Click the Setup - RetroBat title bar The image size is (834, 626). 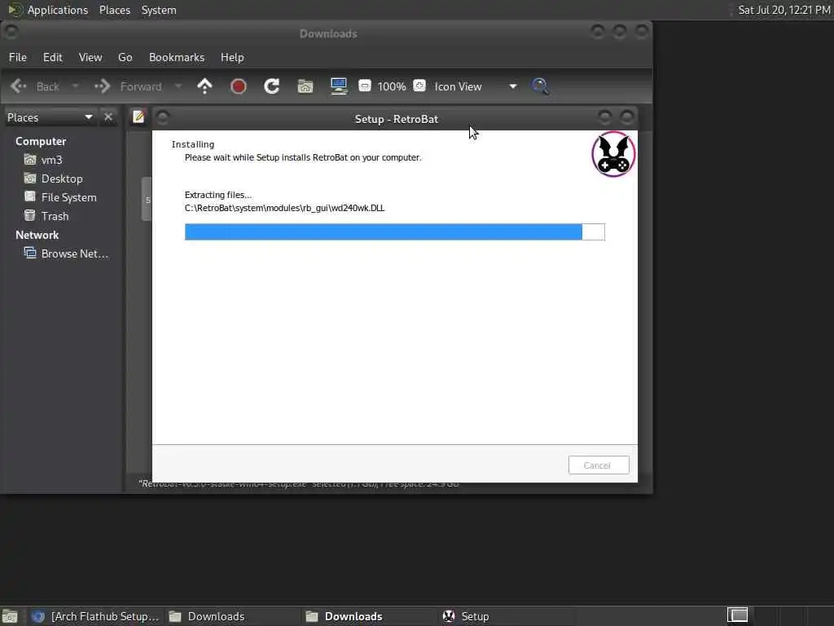397,119
